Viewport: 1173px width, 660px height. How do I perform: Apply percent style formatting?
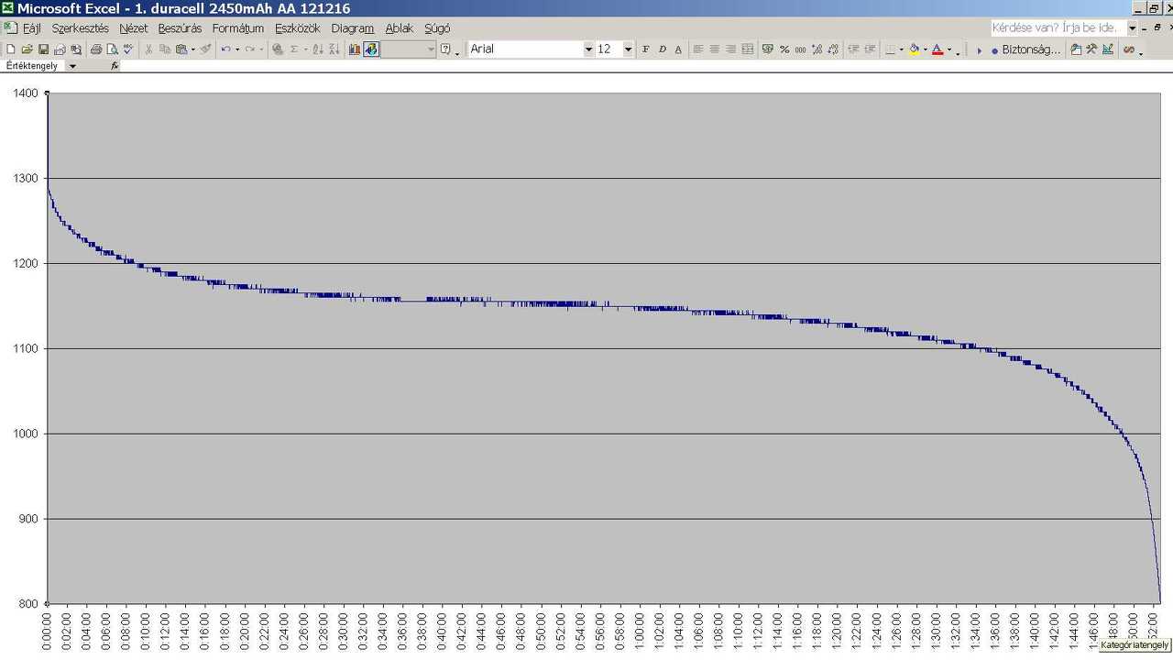pos(784,49)
